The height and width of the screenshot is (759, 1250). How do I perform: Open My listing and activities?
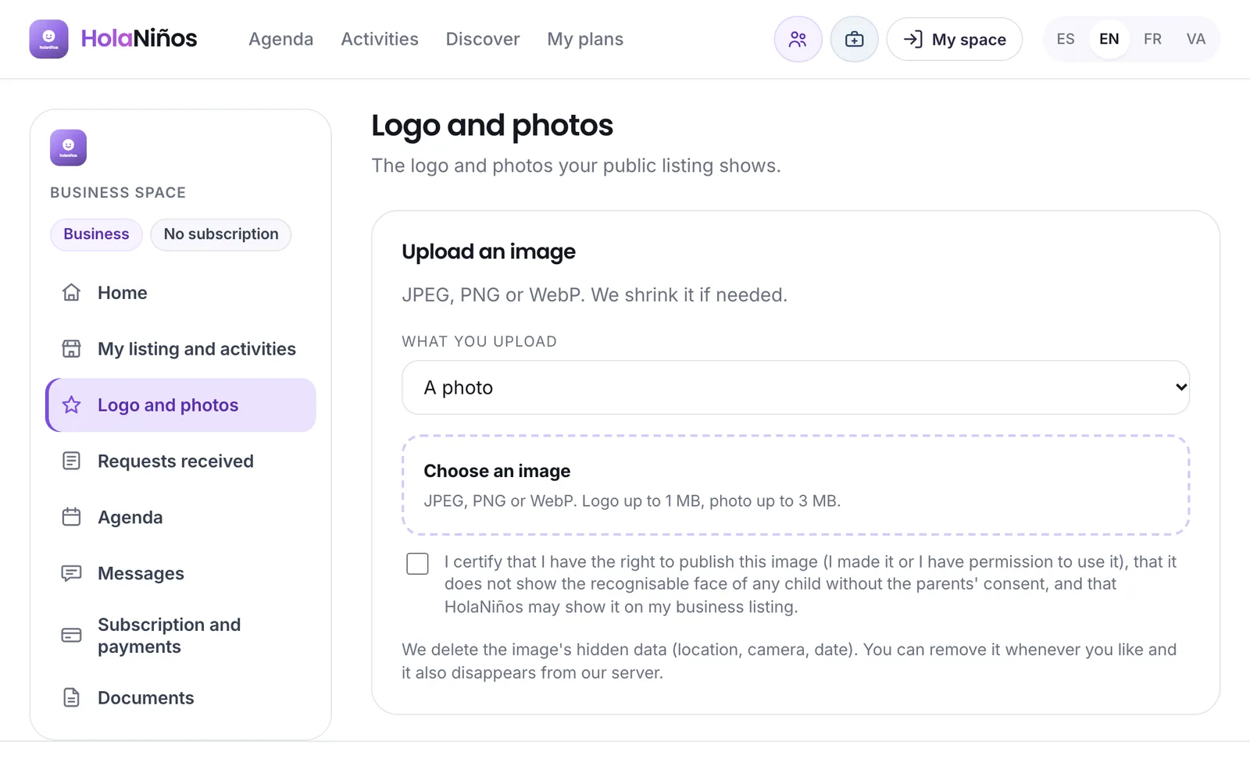(181, 349)
